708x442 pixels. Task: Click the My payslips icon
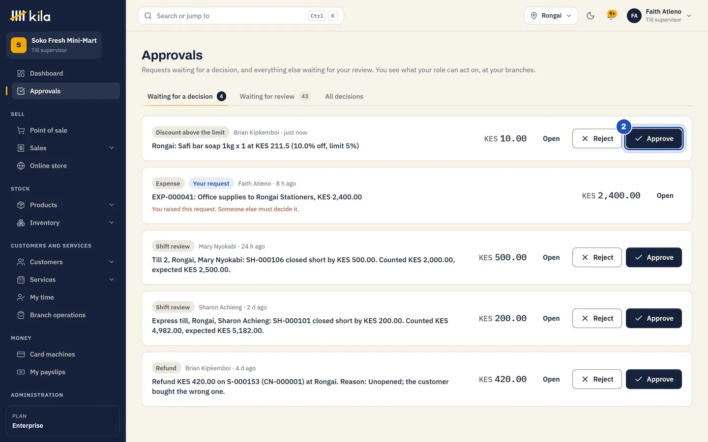[21, 372]
